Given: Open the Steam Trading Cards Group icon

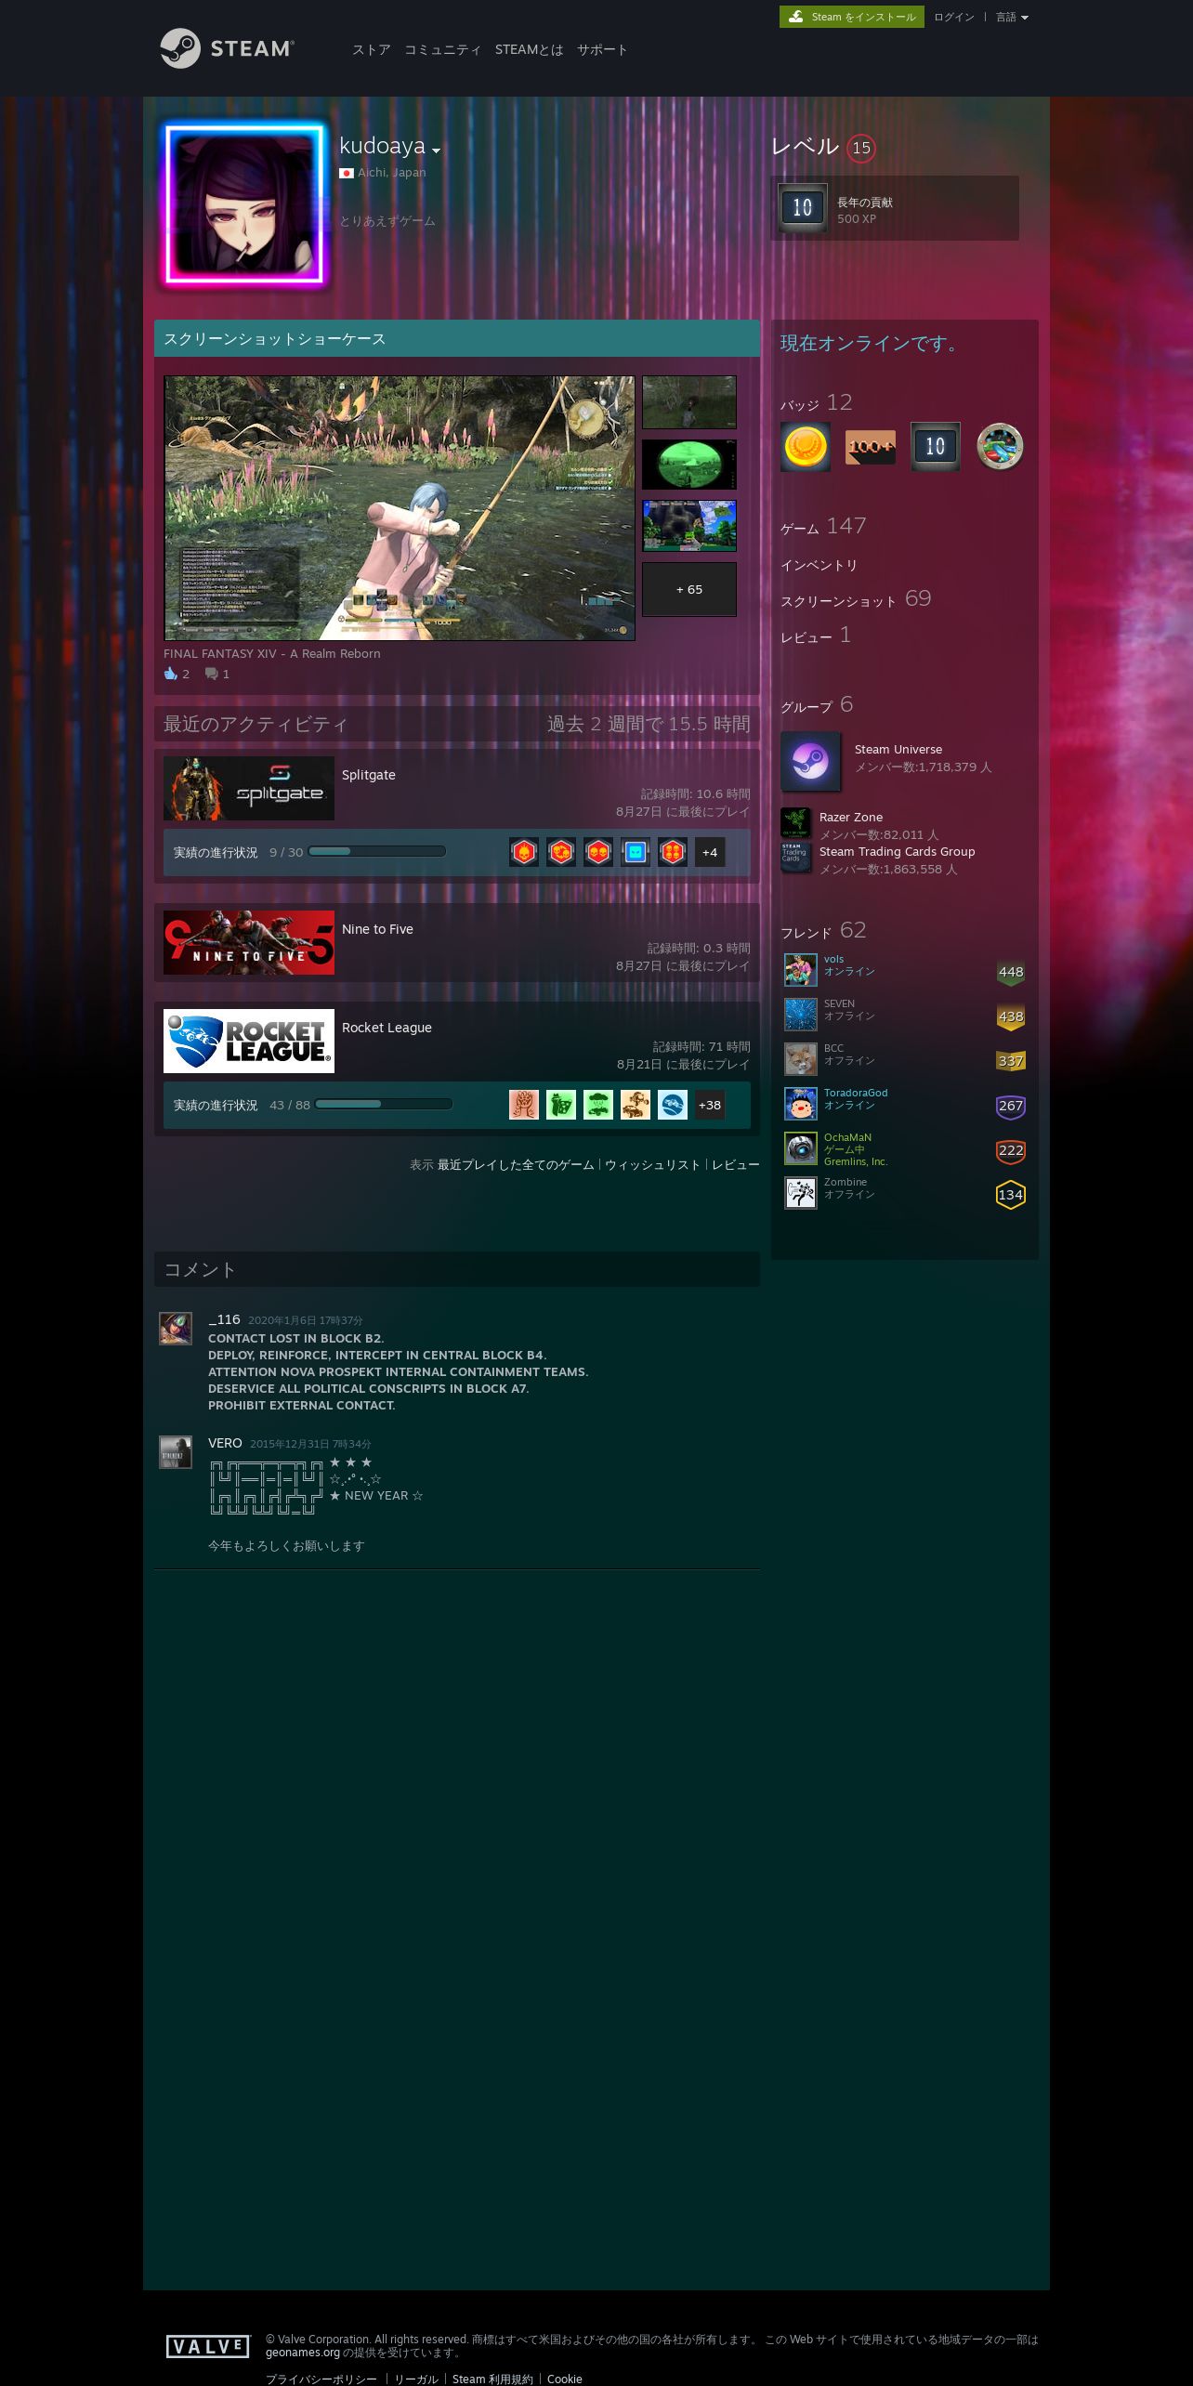Looking at the screenshot, I should coord(795,857).
